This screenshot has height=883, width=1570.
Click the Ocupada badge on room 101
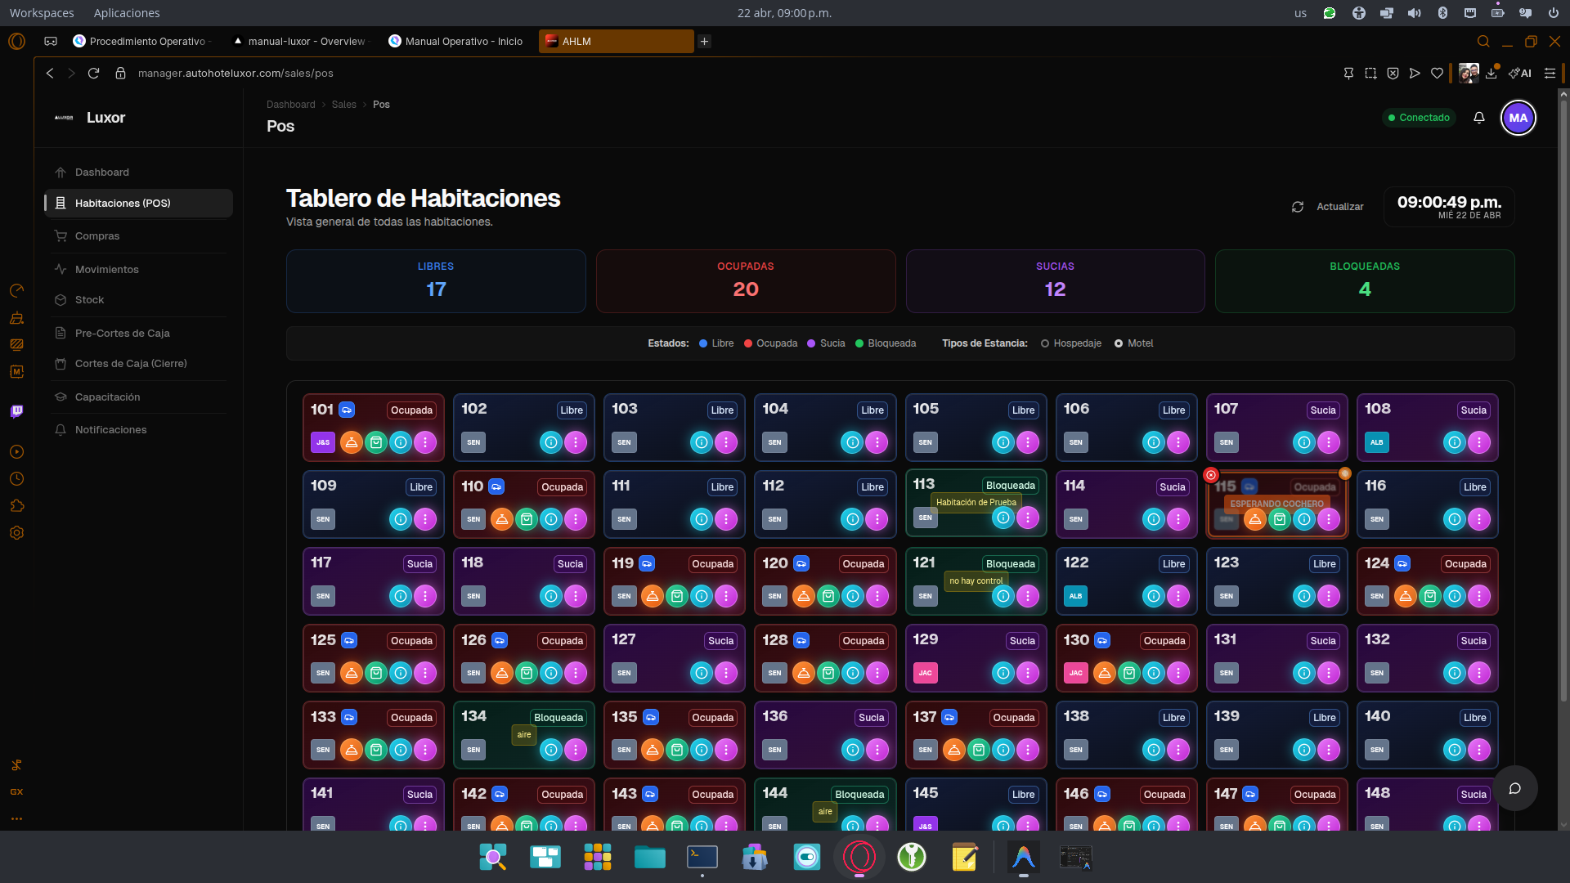[411, 410]
